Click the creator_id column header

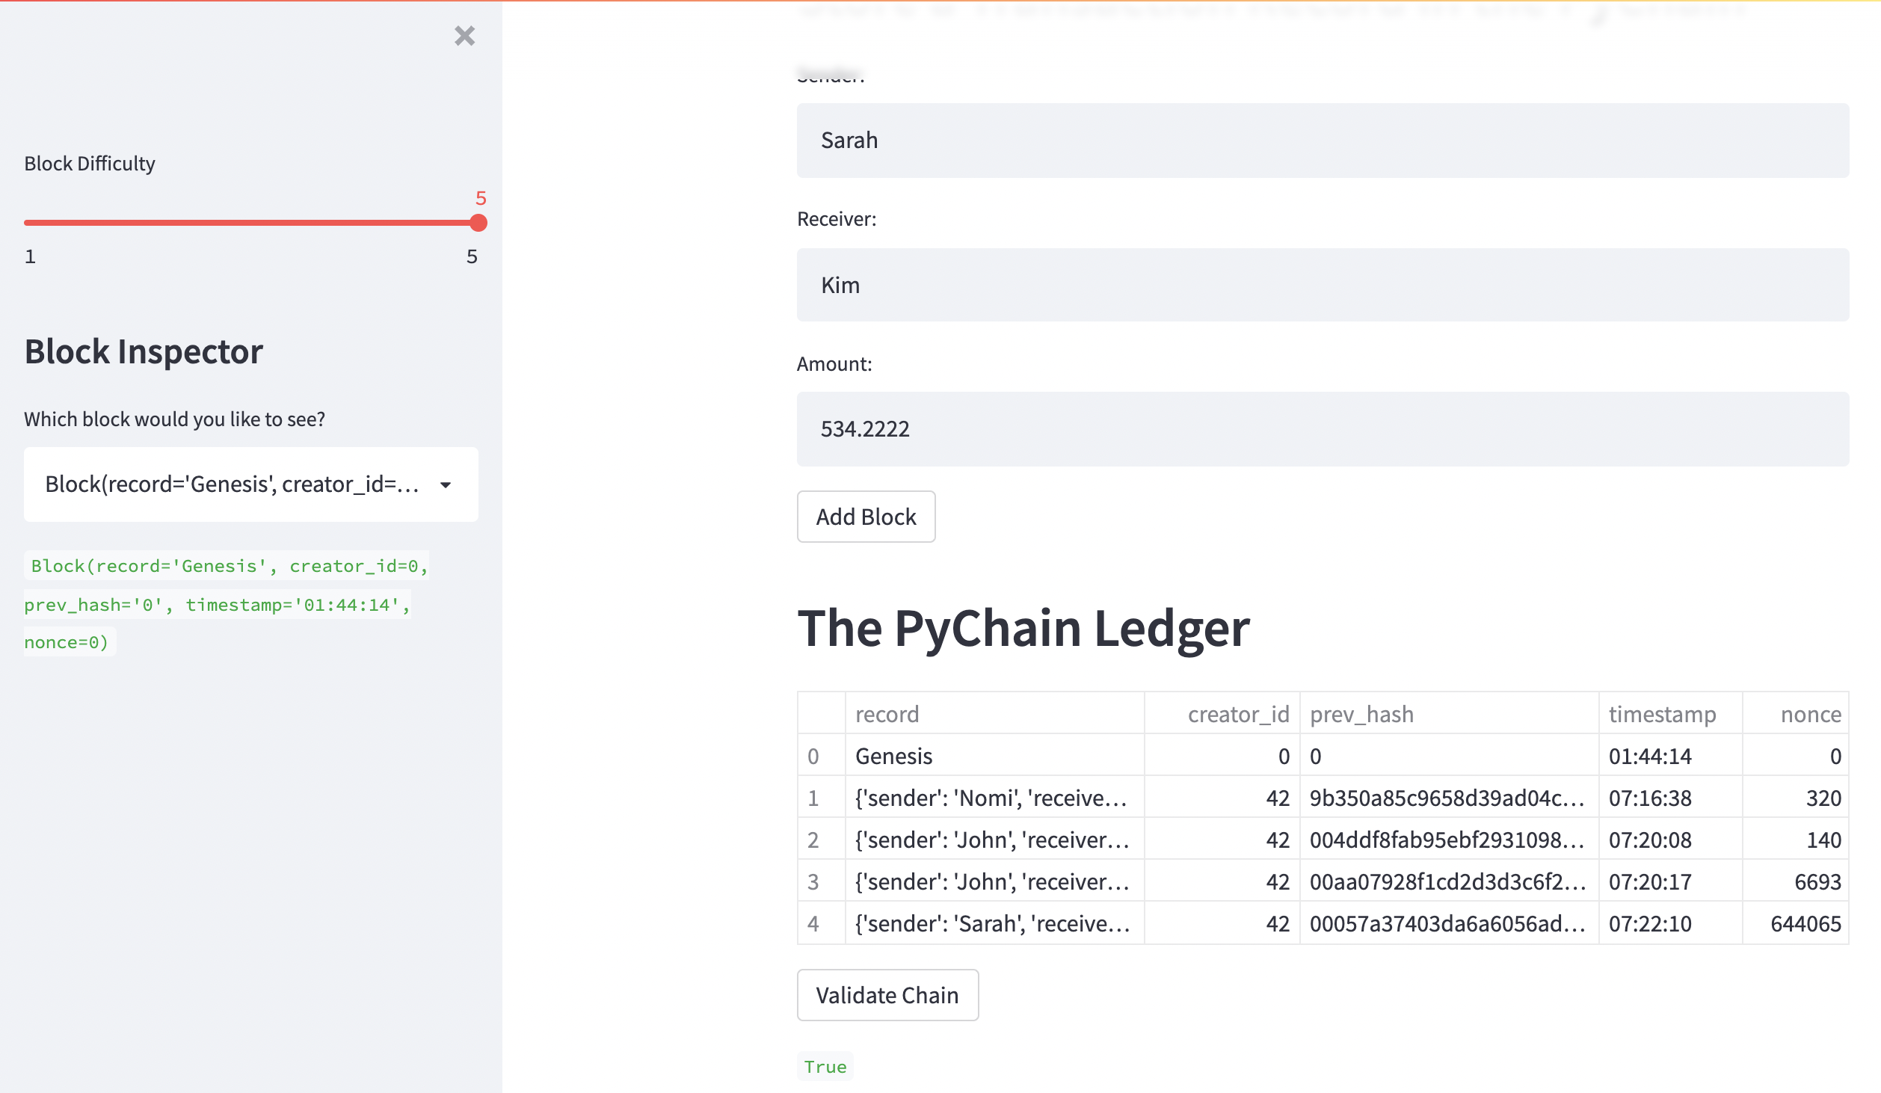point(1222,714)
